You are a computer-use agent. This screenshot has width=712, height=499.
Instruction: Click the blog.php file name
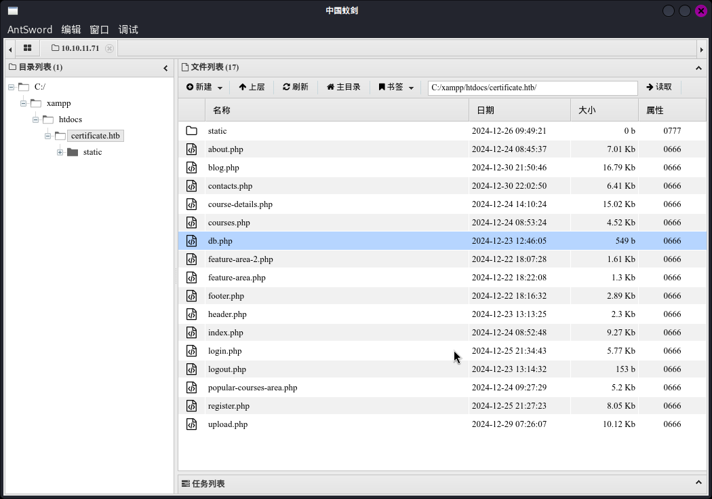(223, 167)
